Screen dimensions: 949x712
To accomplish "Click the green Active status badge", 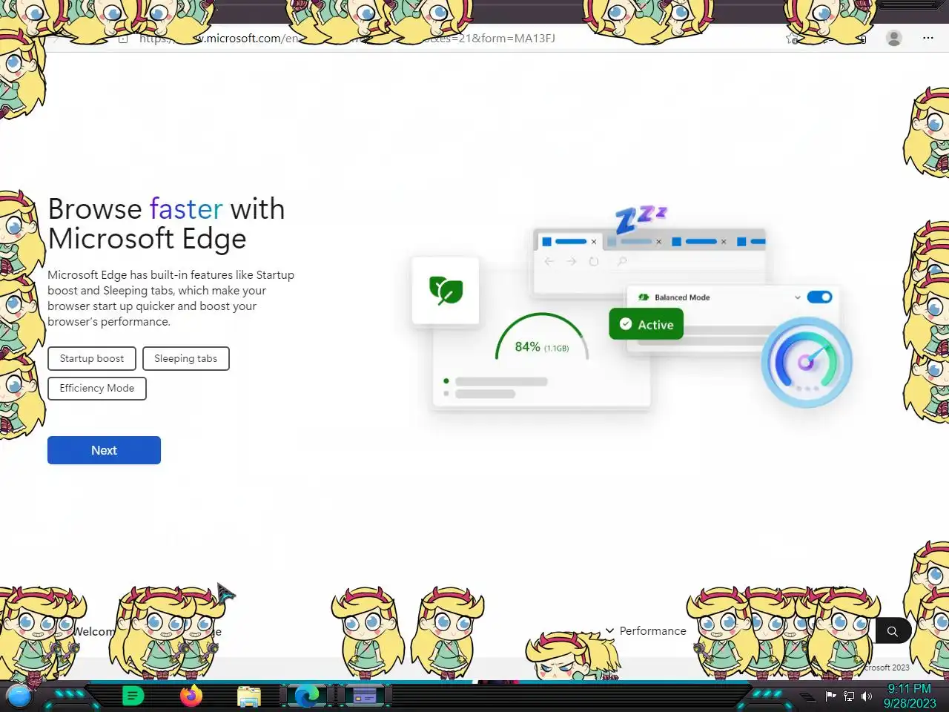I will 646,324.
